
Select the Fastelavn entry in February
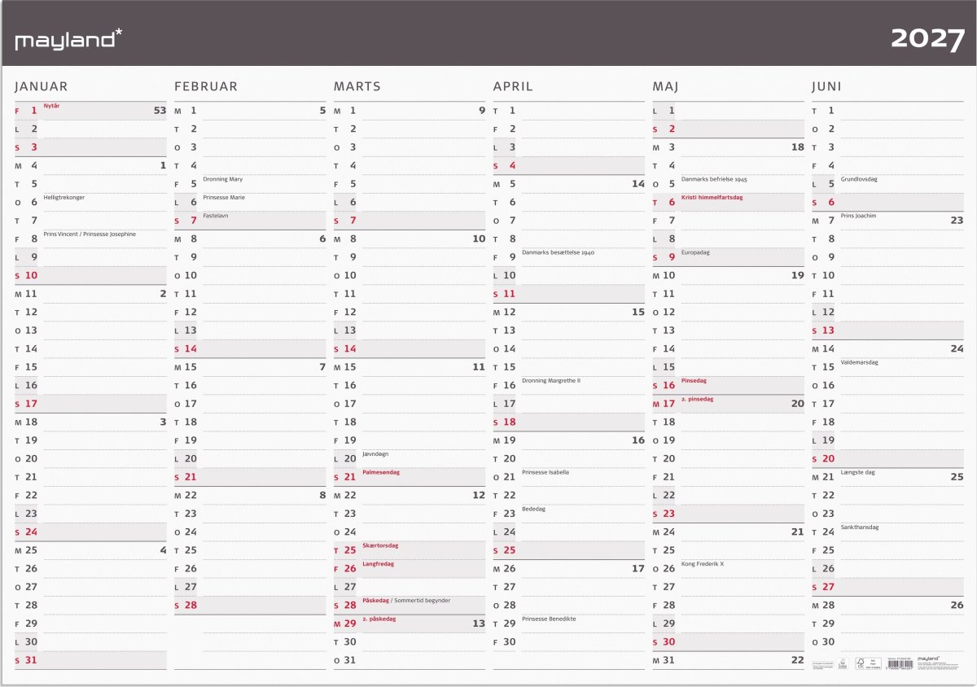pyautogui.click(x=216, y=216)
